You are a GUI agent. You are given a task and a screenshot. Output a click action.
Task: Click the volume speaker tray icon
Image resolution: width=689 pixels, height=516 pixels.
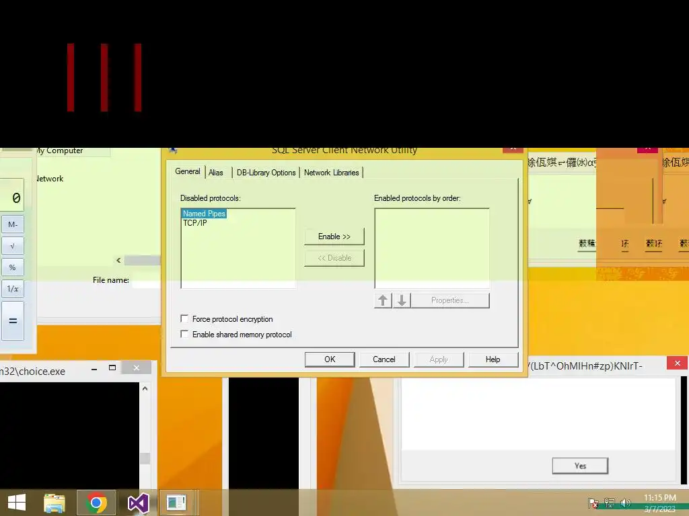625,503
